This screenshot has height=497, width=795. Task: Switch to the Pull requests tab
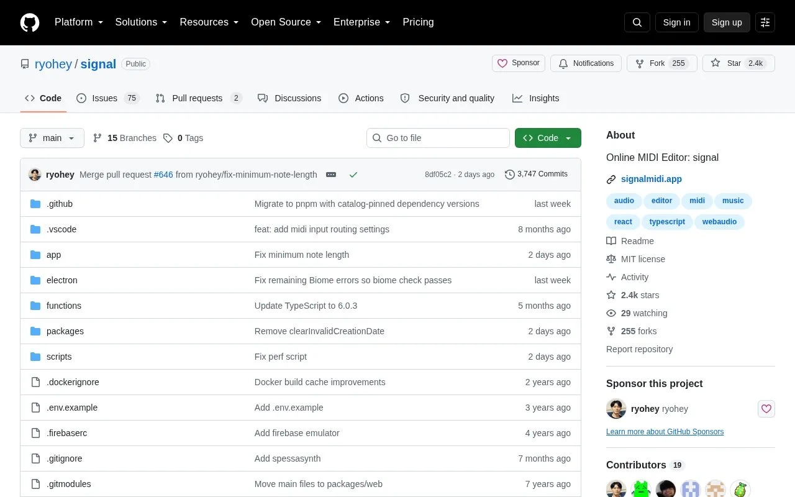tap(199, 98)
